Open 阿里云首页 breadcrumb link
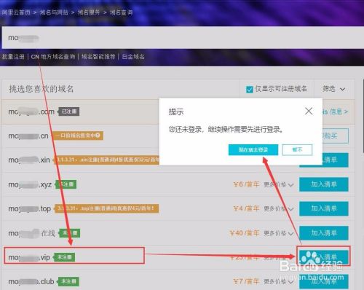Viewport: 364px width, 290px height. [x=16, y=12]
